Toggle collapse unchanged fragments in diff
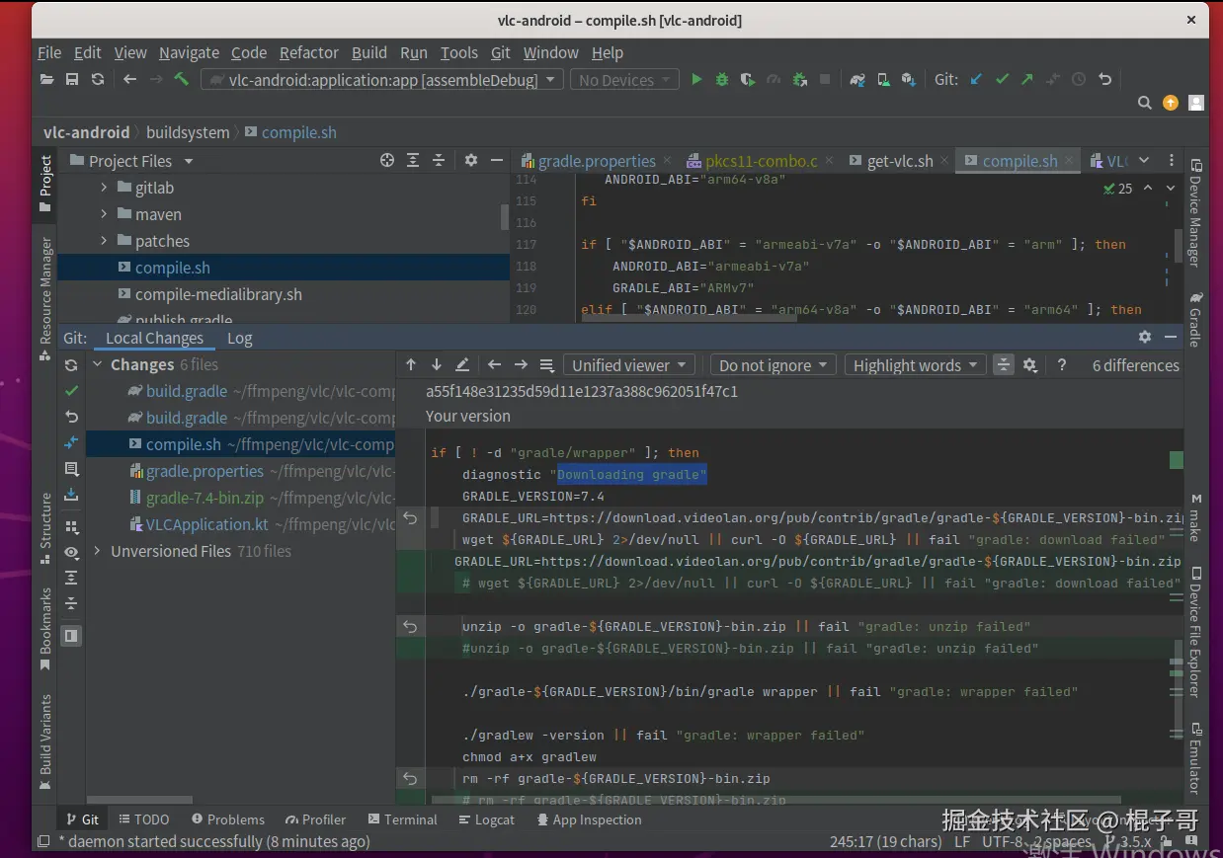Viewport: 1223px width, 858px height. click(x=1004, y=365)
